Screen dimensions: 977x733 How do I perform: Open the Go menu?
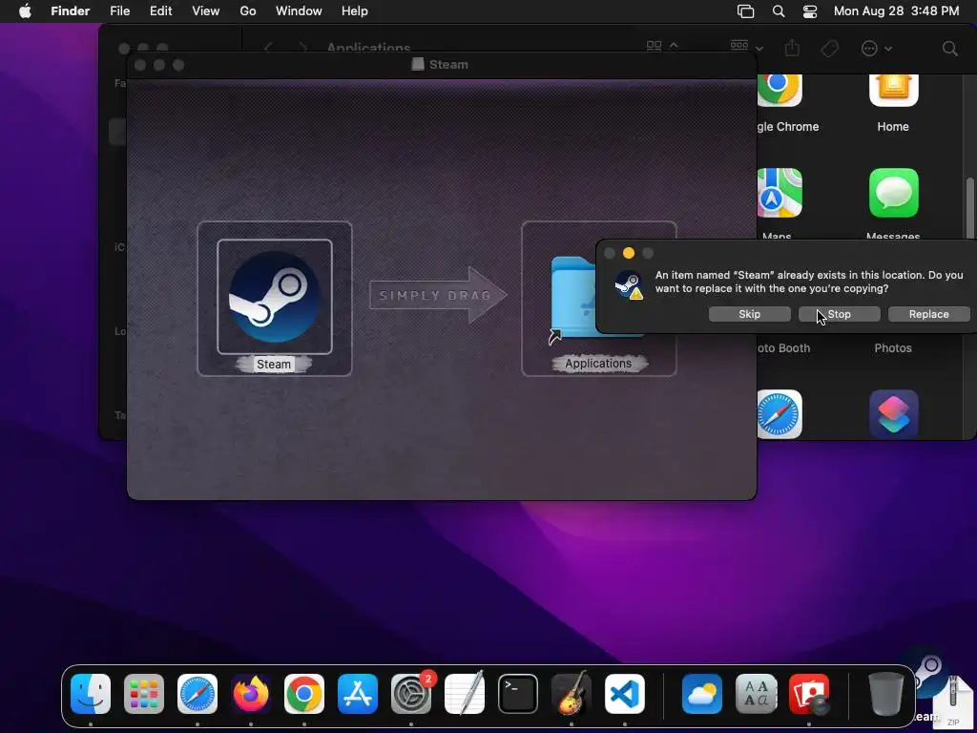pos(248,11)
